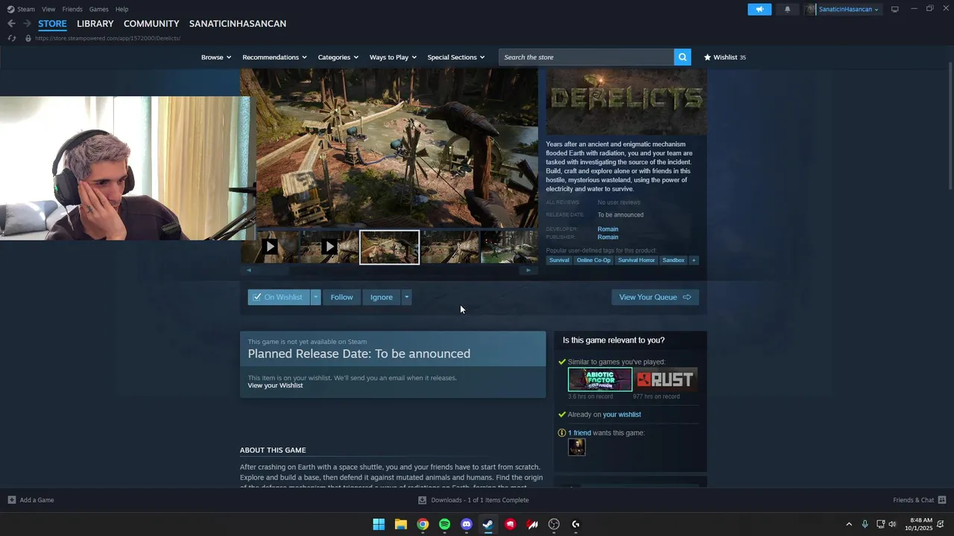This screenshot has width=954, height=536.
Task: Open the 'your wishlist' link
Action: pyautogui.click(x=622, y=415)
